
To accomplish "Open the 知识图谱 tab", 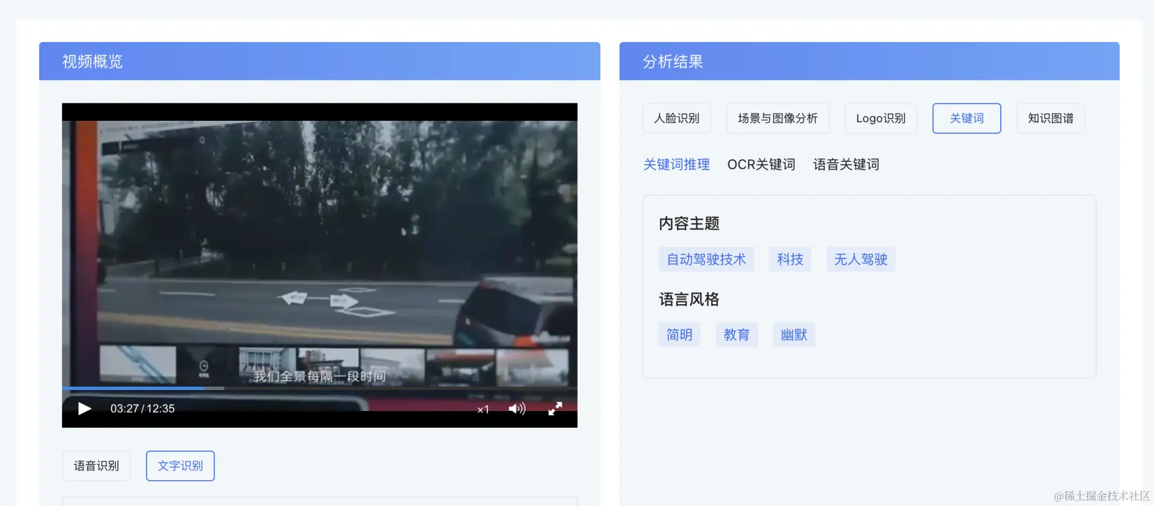I will 1051,118.
